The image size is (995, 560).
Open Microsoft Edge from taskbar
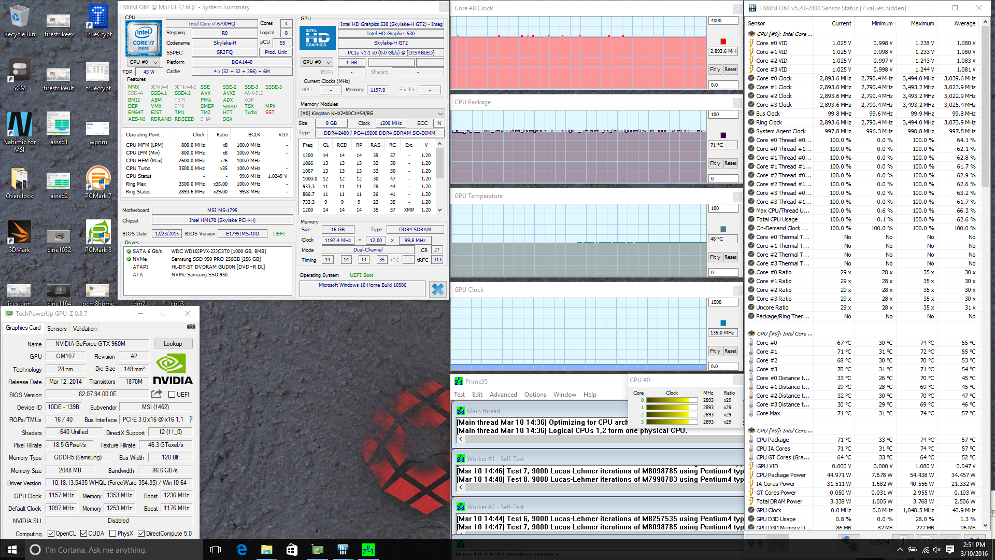click(241, 550)
